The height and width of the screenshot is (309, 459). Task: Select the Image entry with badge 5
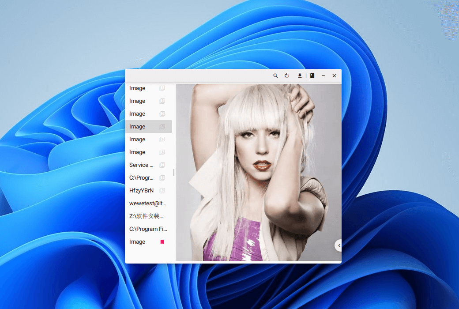(148, 139)
